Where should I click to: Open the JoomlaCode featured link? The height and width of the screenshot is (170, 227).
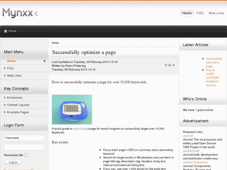pyautogui.click(x=191, y=151)
